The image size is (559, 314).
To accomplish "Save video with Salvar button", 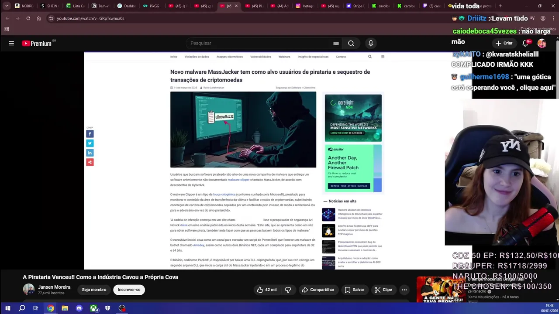I will (x=354, y=290).
